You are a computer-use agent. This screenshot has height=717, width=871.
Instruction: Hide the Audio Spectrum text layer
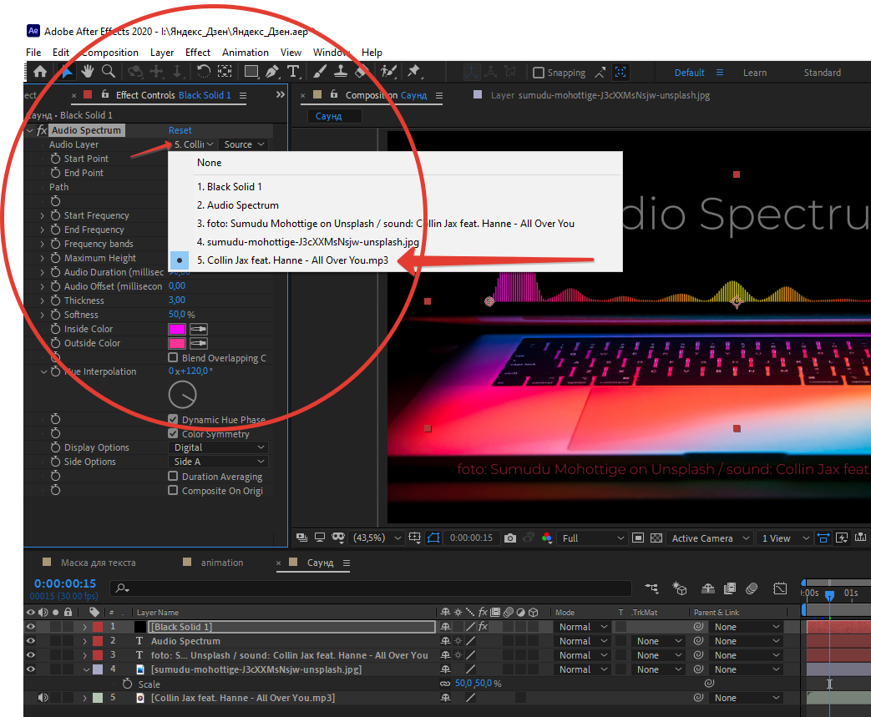tap(31, 641)
